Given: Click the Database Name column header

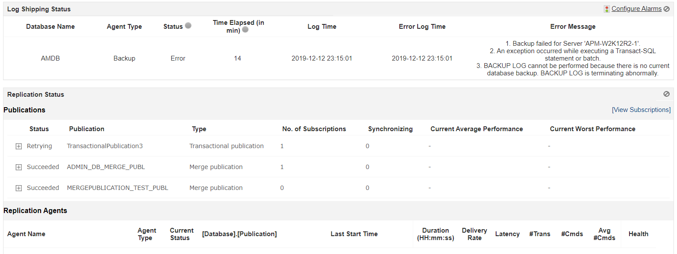Looking at the screenshot, I should coord(51,27).
